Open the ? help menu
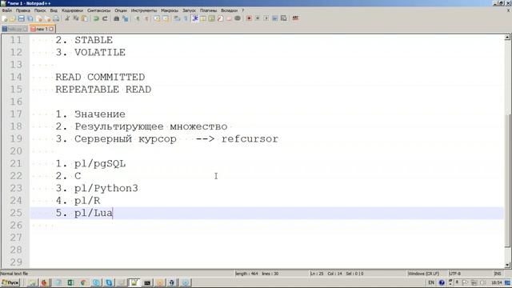This screenshot has height=288, width=512. coord(242,10)
